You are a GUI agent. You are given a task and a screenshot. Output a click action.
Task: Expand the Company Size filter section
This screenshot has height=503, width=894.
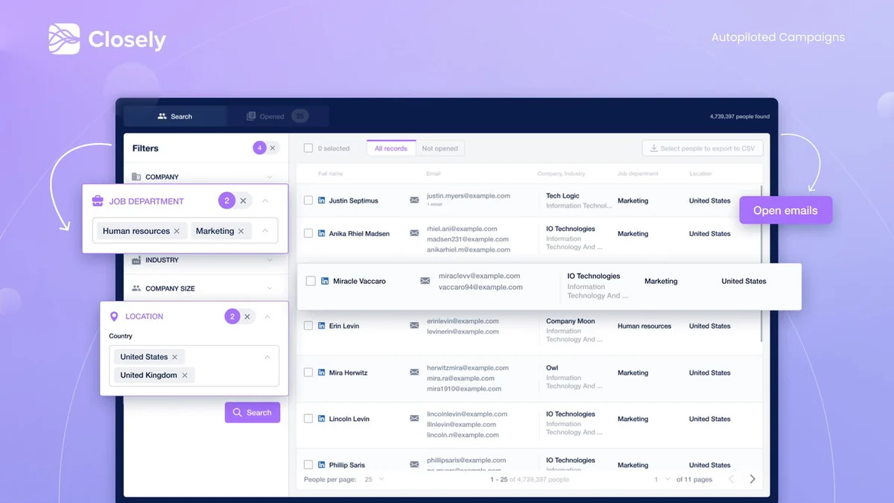(x=270, y=288)
